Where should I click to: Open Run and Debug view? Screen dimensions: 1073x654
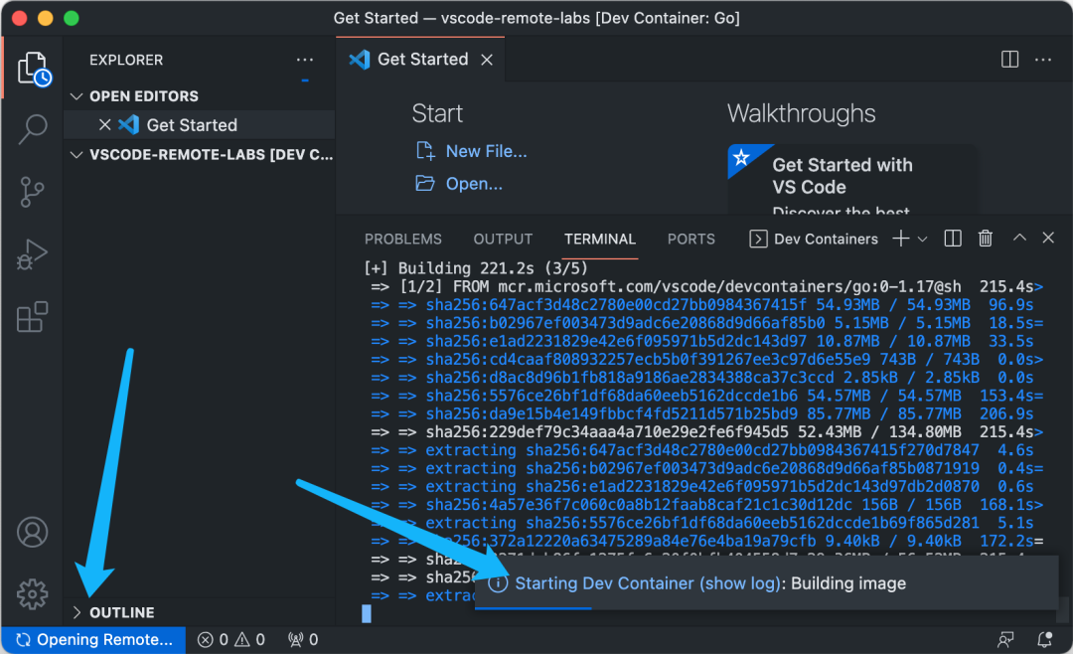[32, 254]
